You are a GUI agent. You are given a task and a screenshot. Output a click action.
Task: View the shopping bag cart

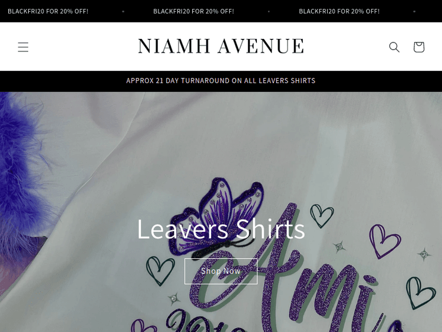(x=419, y=47)
